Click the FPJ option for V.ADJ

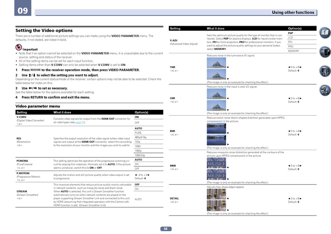click(290, 42)
